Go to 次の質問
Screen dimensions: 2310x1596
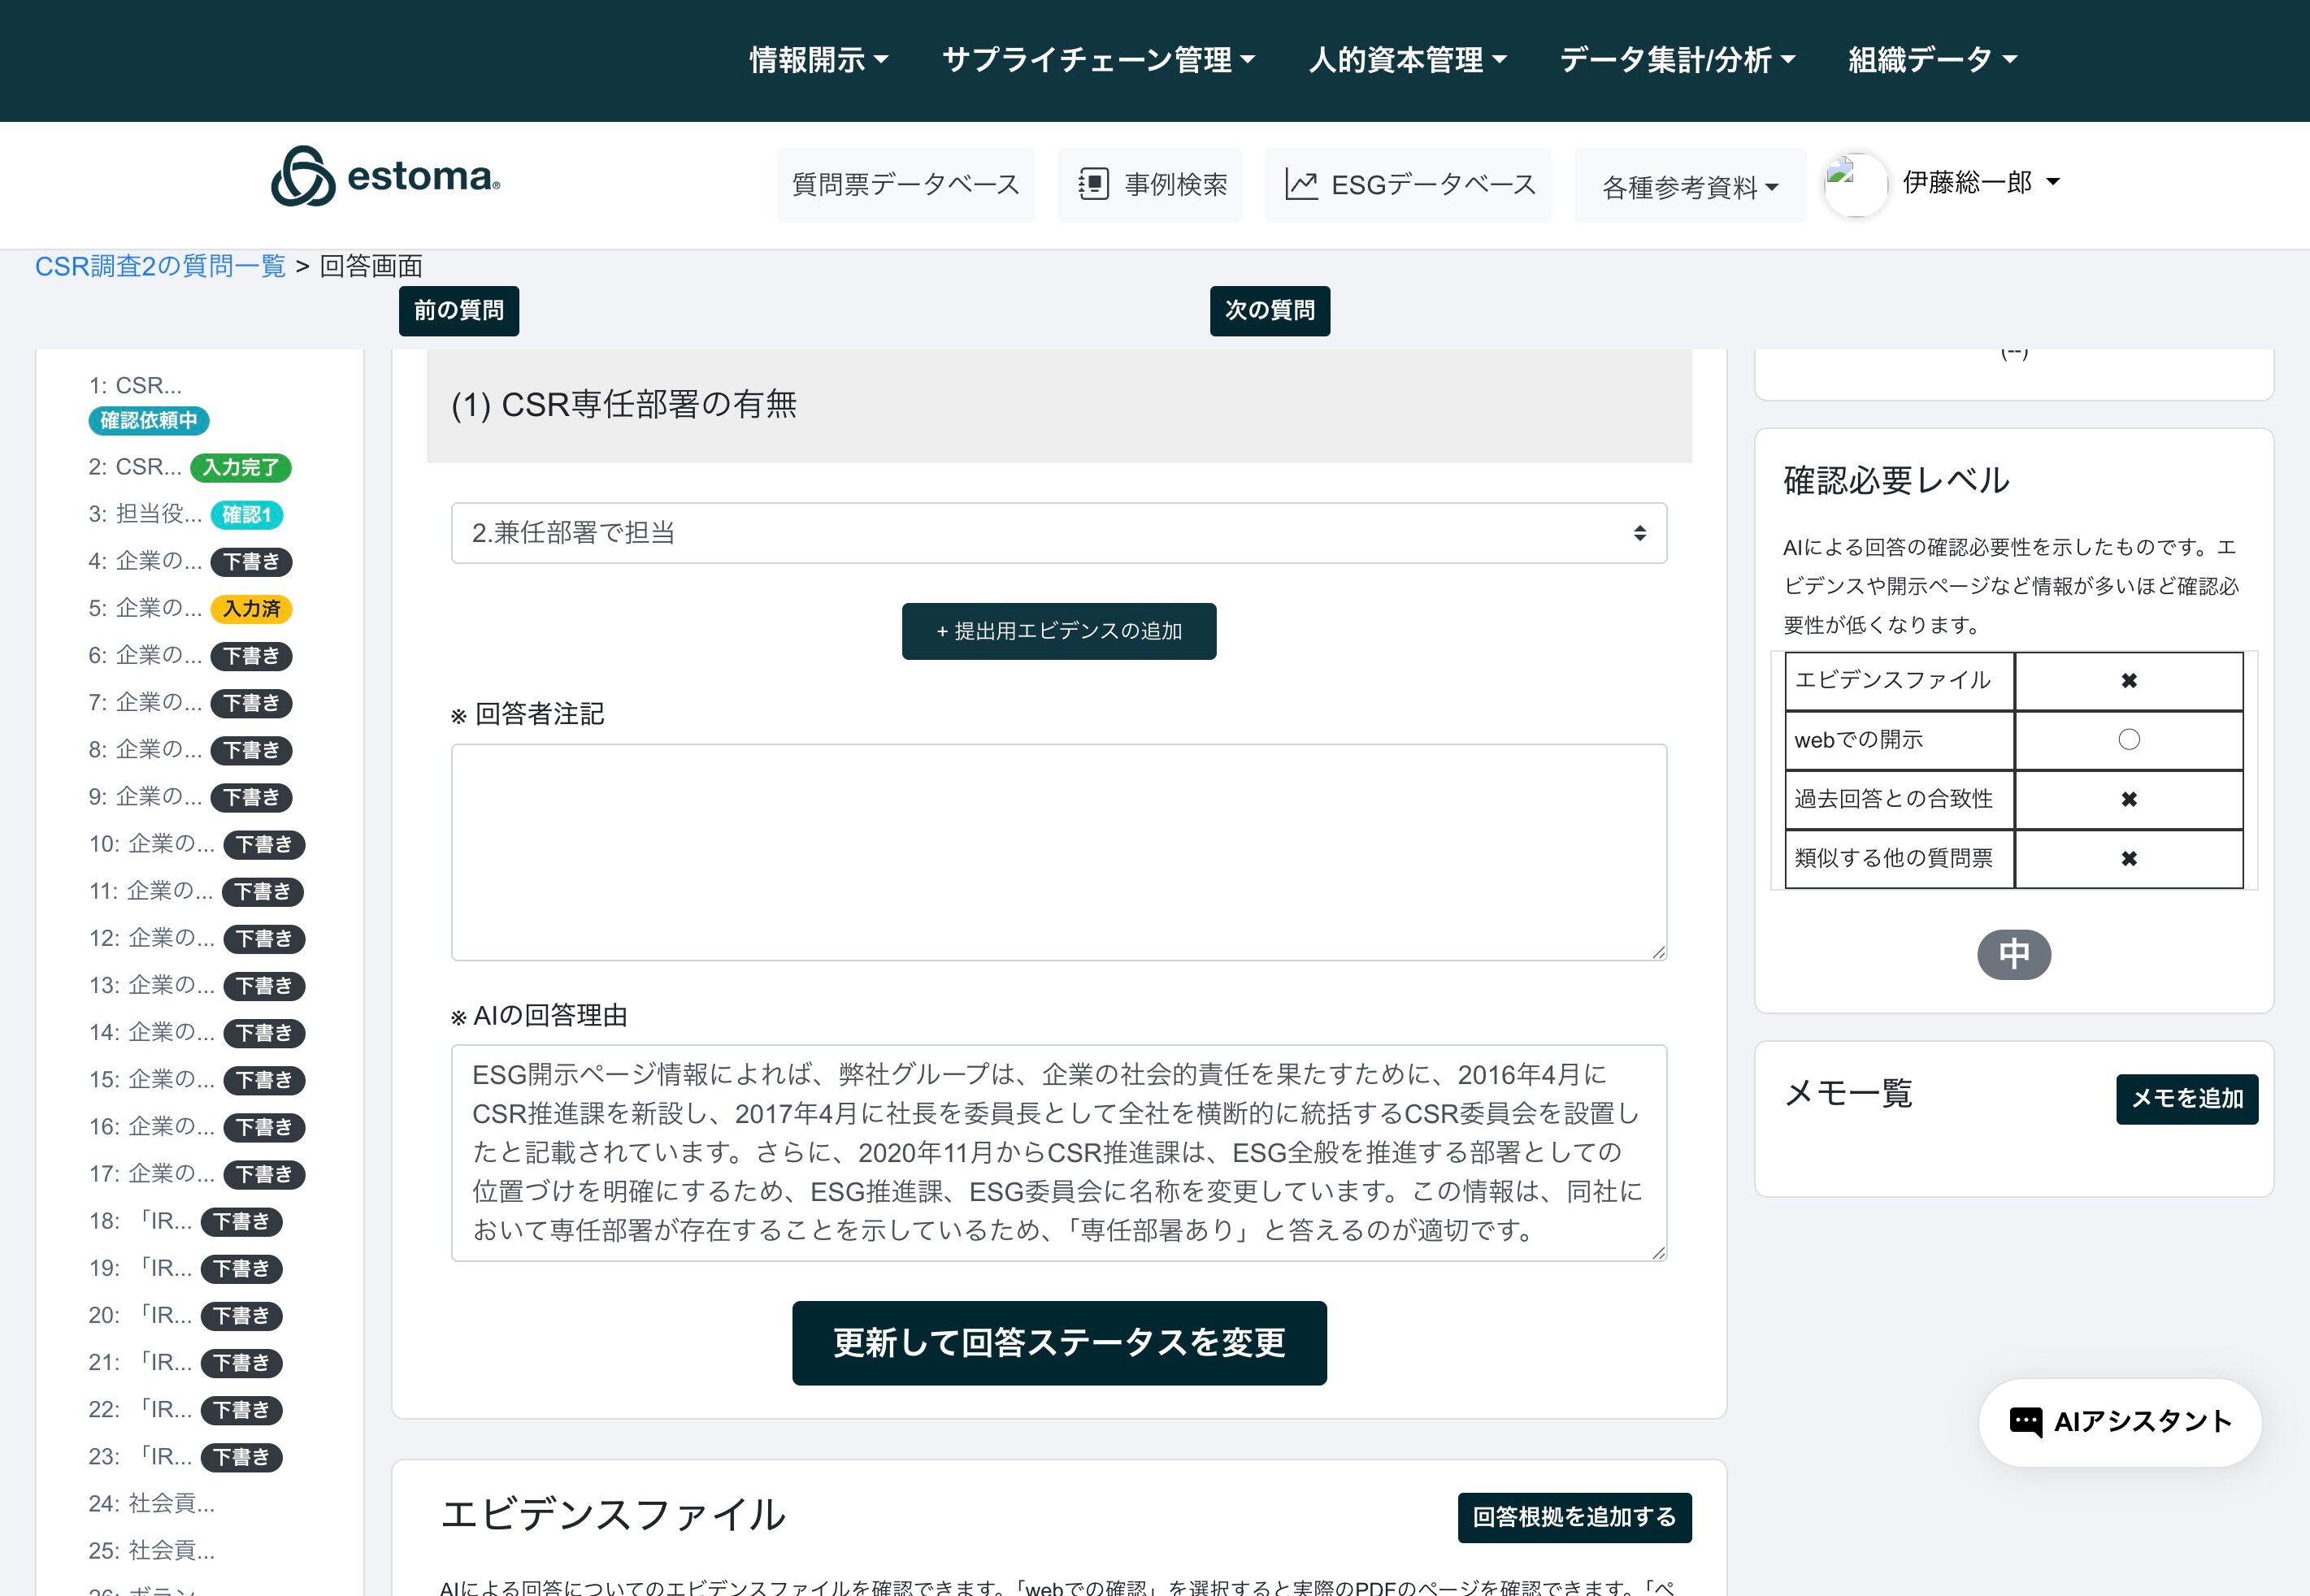pos(1269,311)
